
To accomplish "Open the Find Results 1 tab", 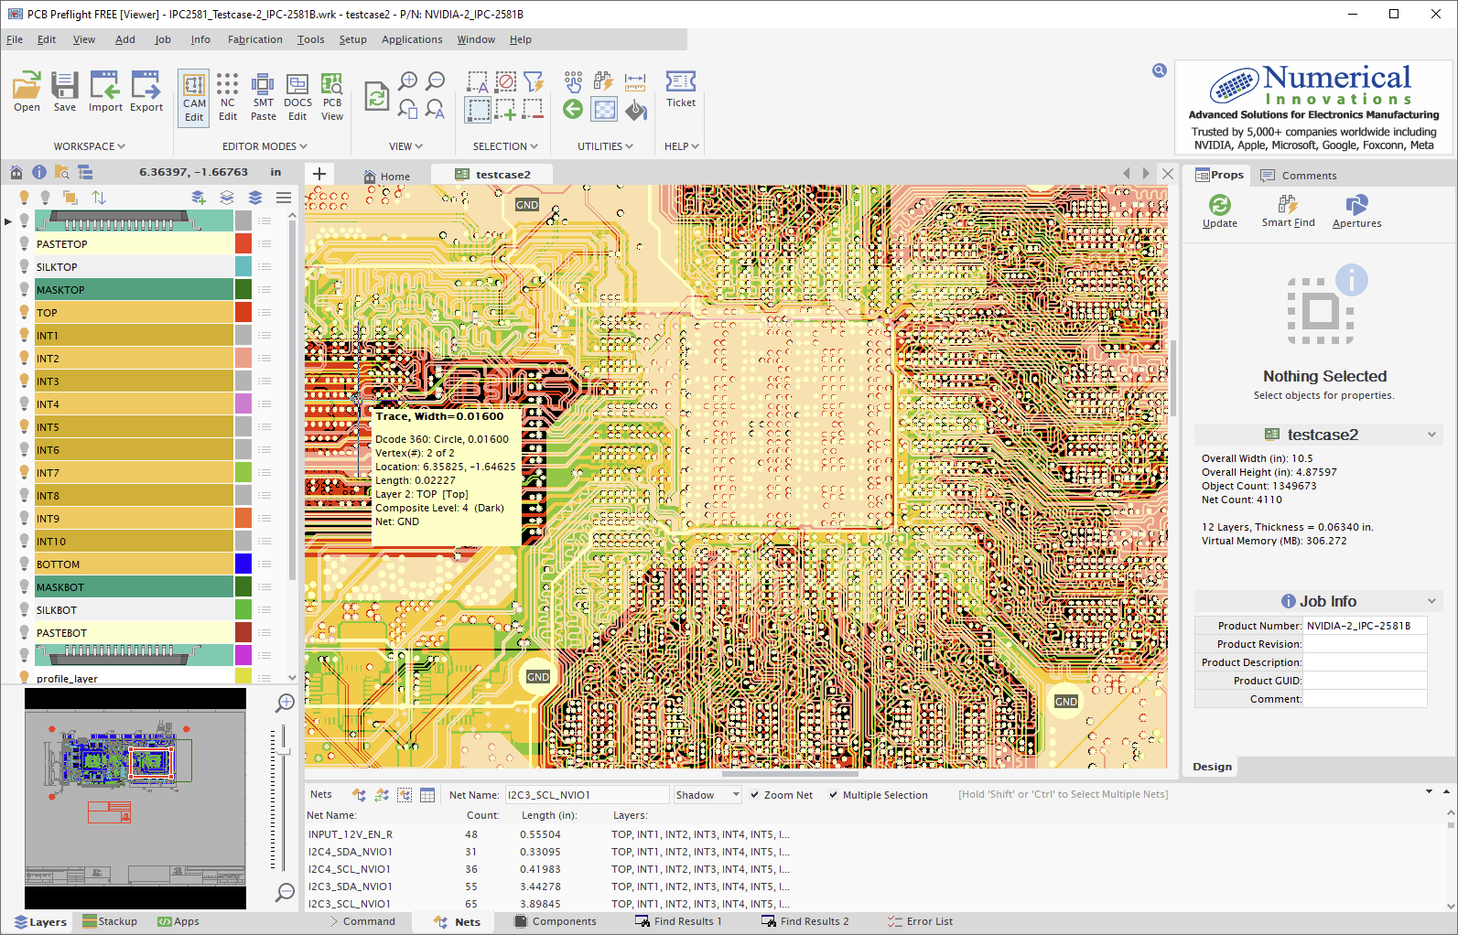I will (x=678, y=921).
